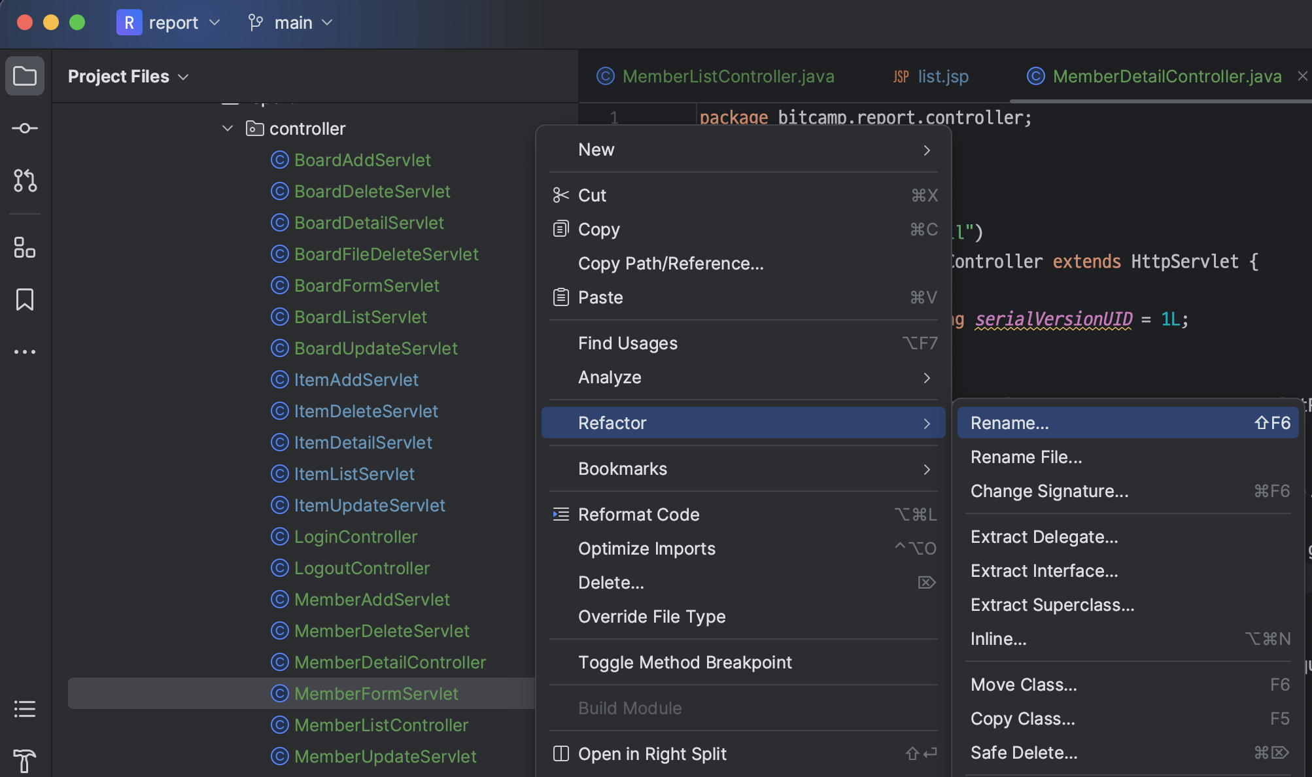Click the More tool windows ellipsis icon
Image resolution: width=1312 pixels, height=777 pixels.
click(x=25, y=352)
